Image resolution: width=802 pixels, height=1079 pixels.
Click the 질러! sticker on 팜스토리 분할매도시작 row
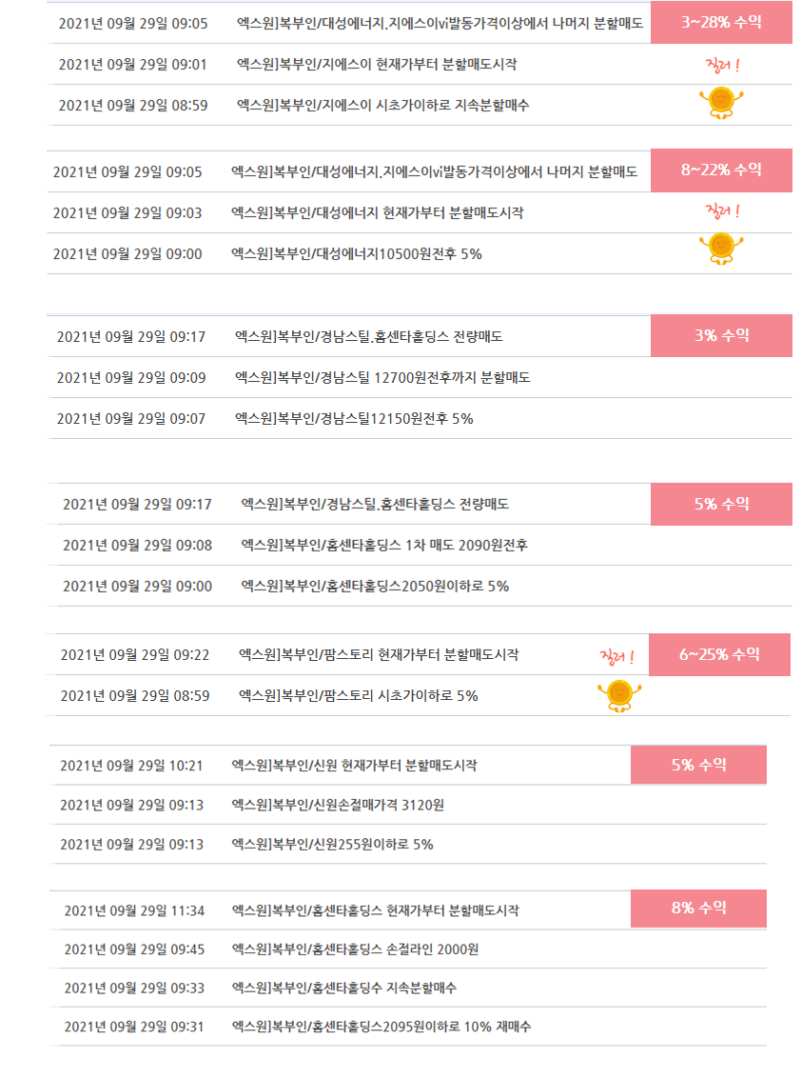tap(617, 656)
